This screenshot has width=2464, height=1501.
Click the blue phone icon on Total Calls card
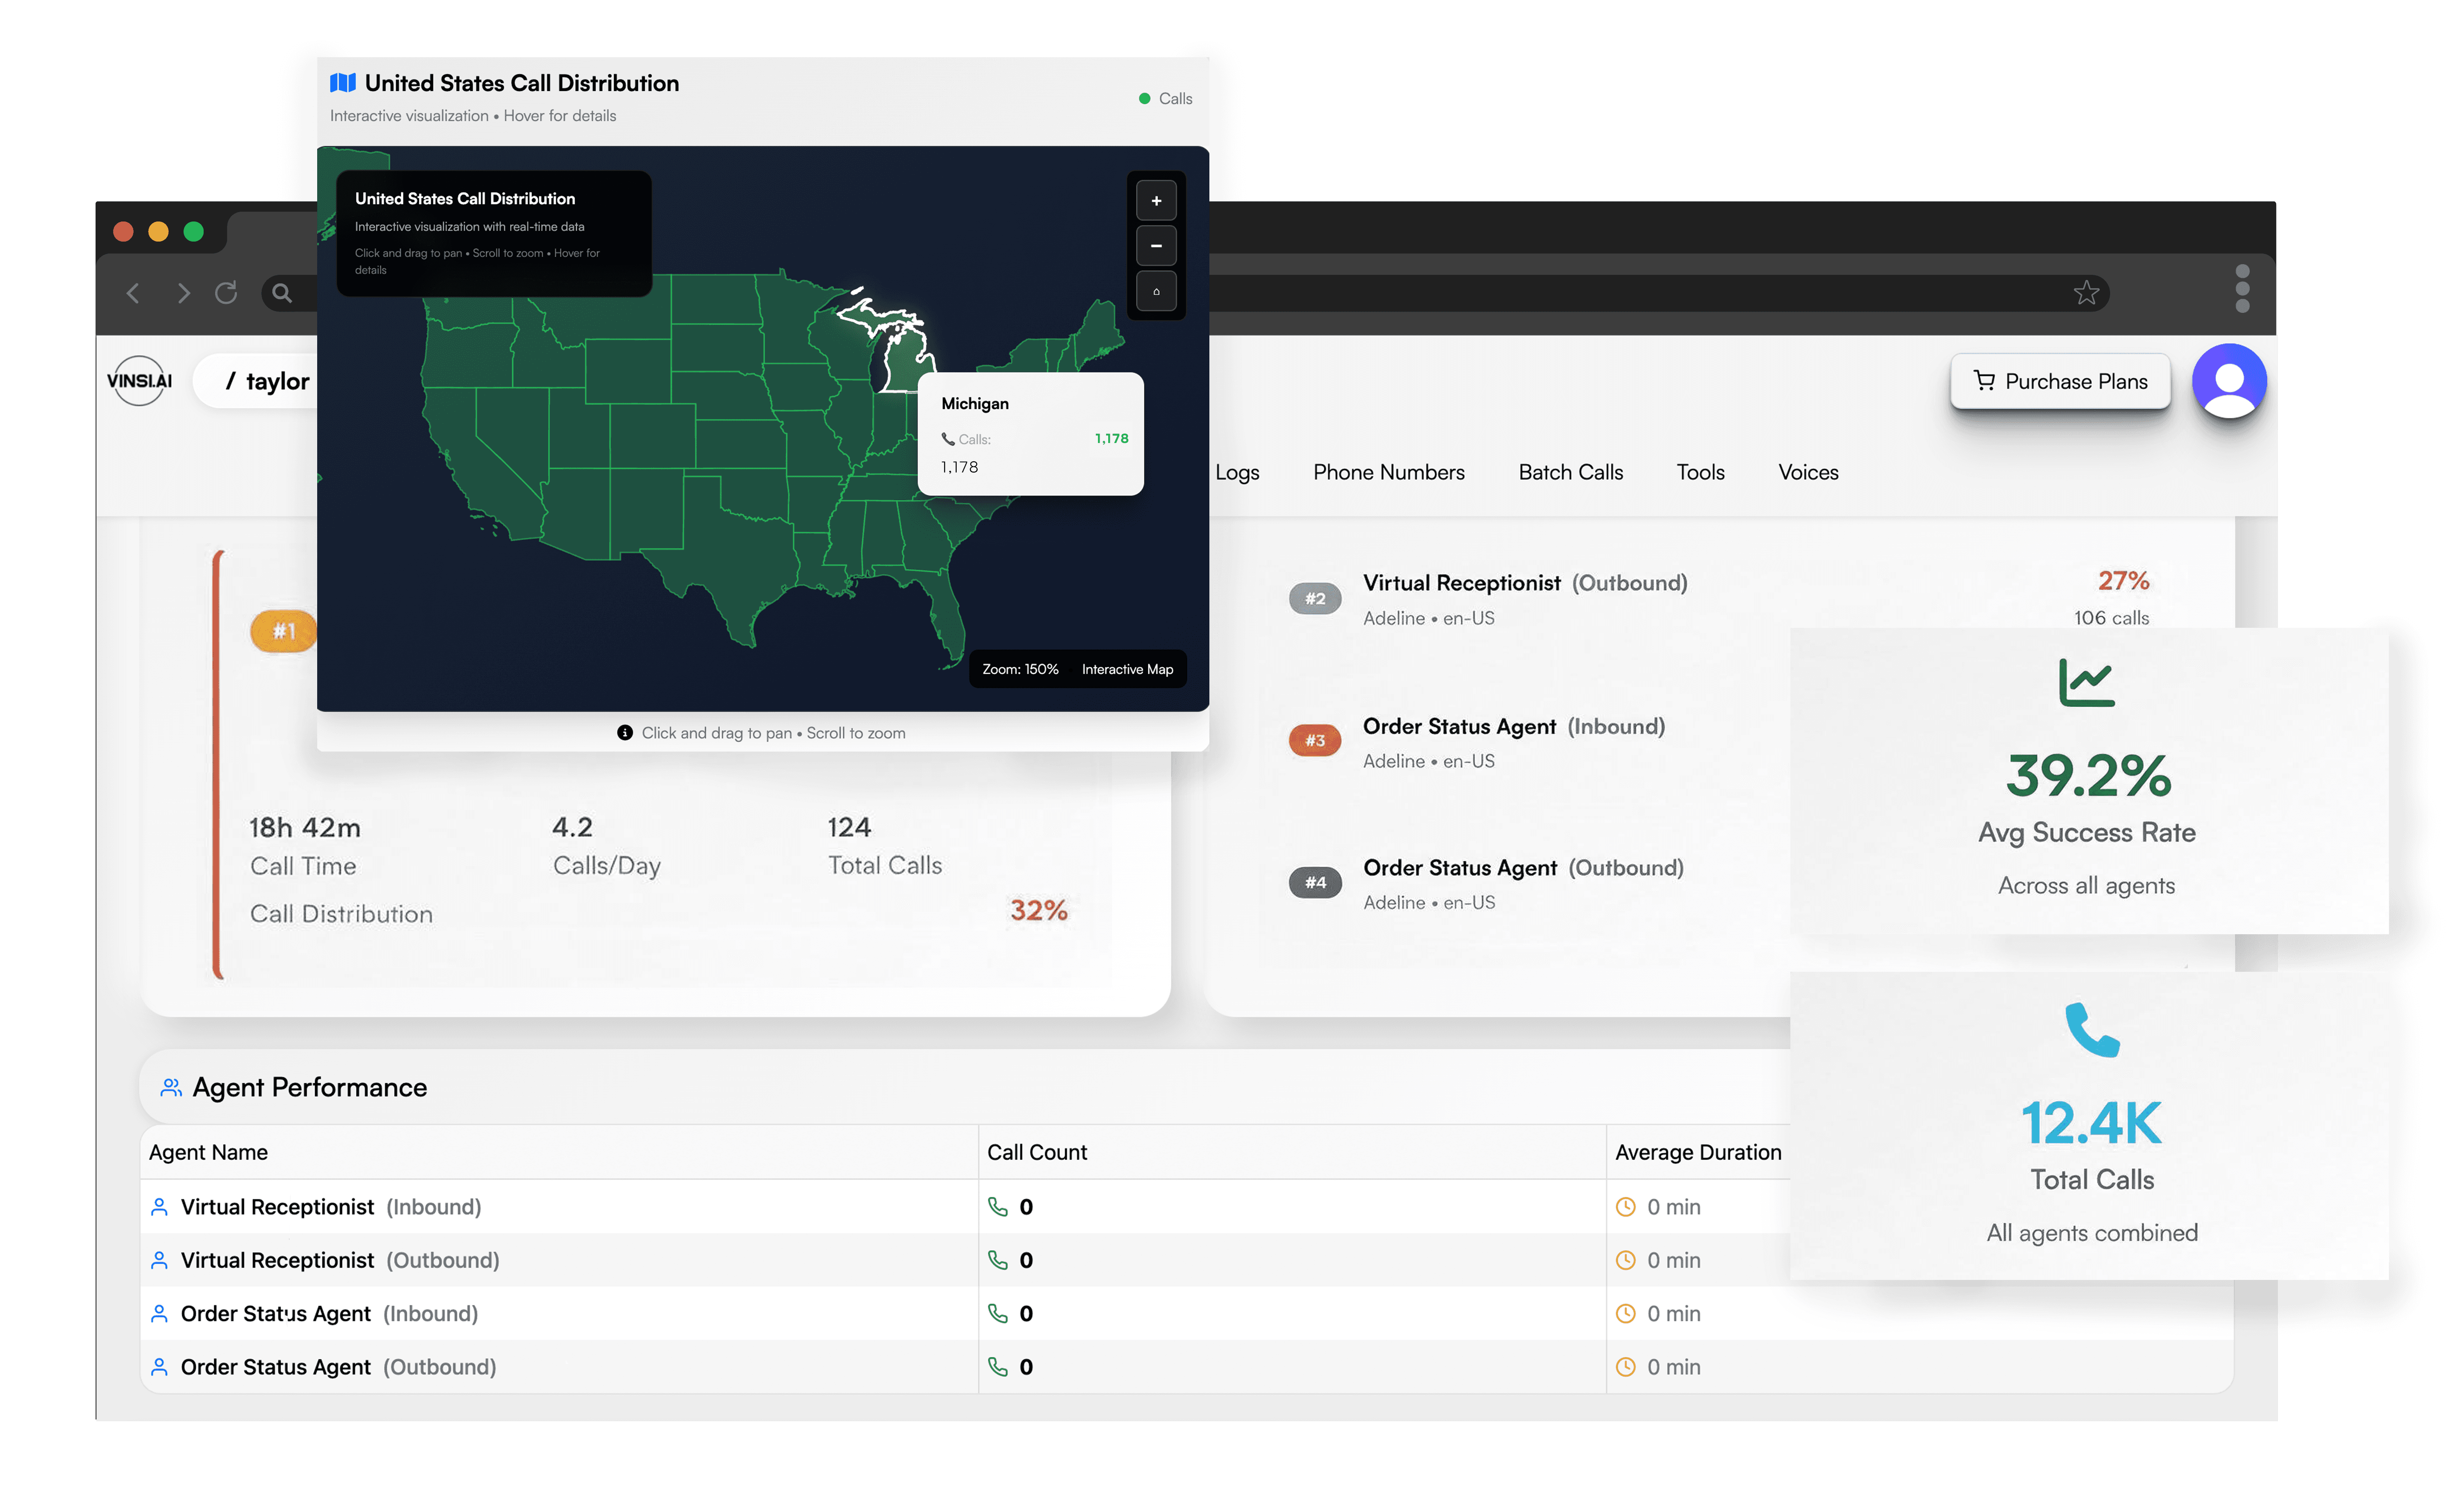tap(2092, 1030)
